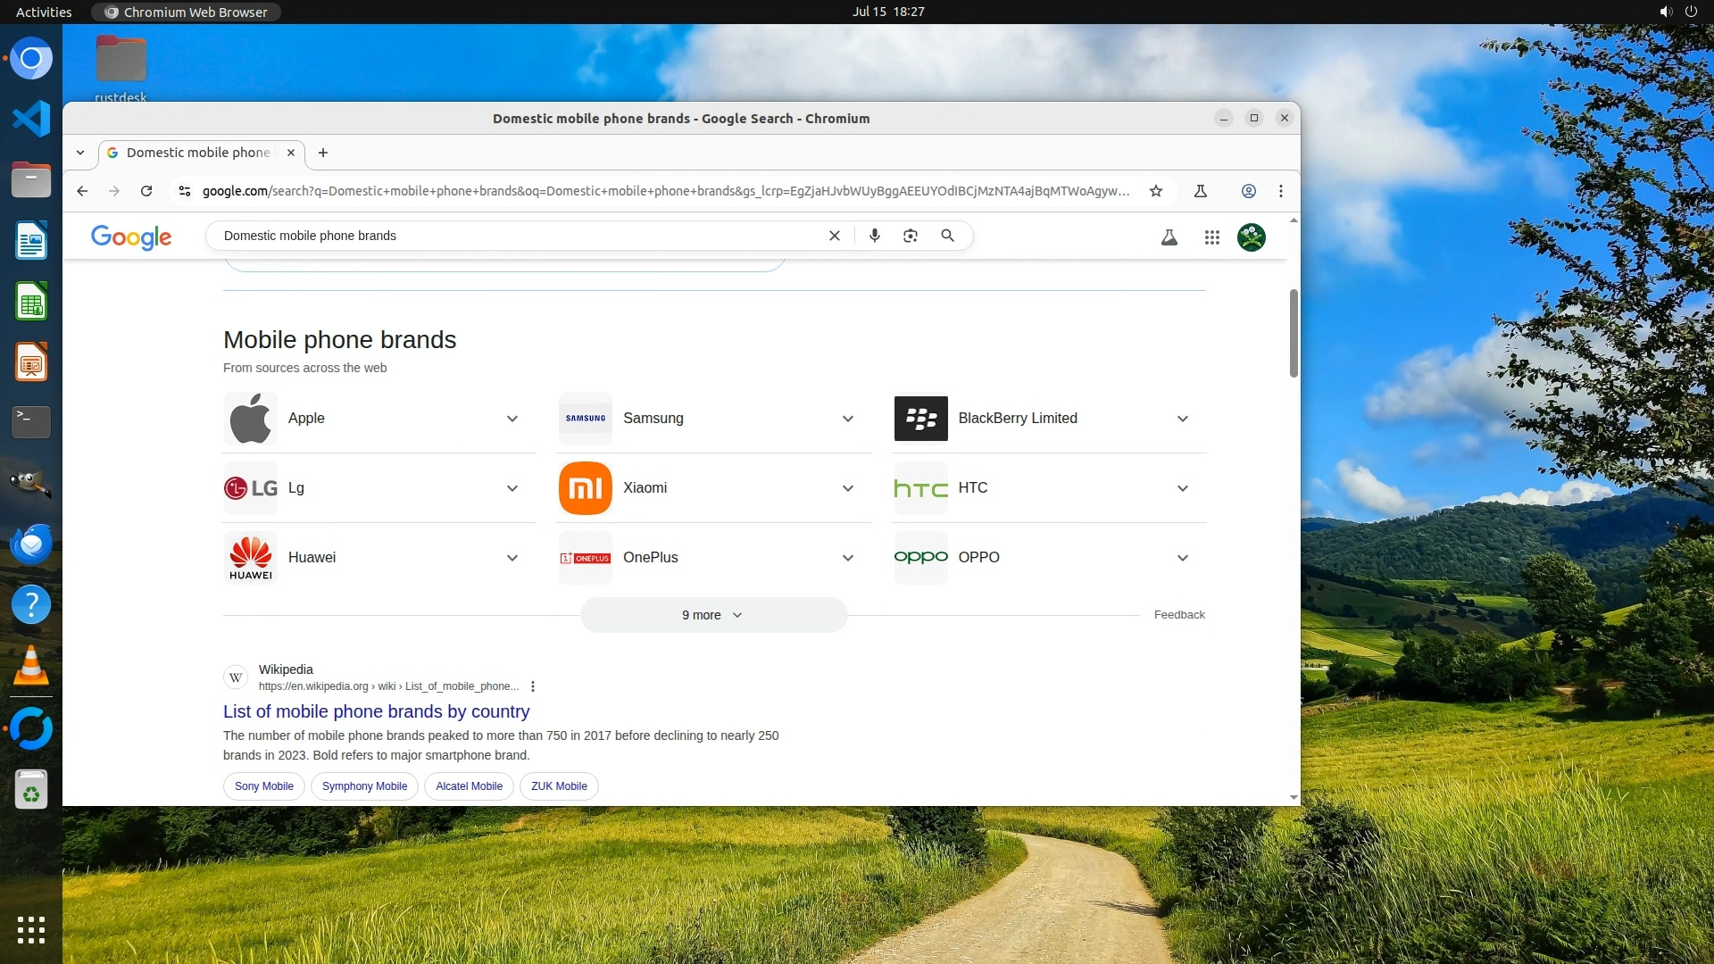Click the Google account avatar
The image size is (1714, 964).
click(x=1251, y=237)
